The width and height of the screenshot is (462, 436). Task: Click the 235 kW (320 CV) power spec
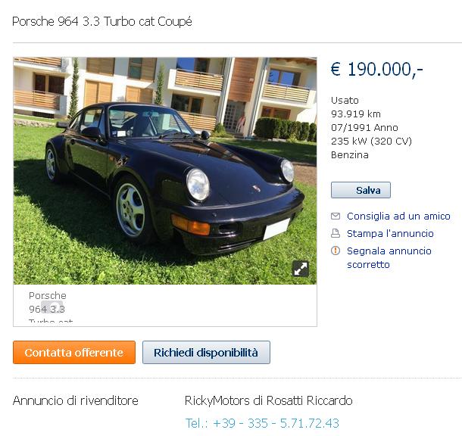(371, 142)
